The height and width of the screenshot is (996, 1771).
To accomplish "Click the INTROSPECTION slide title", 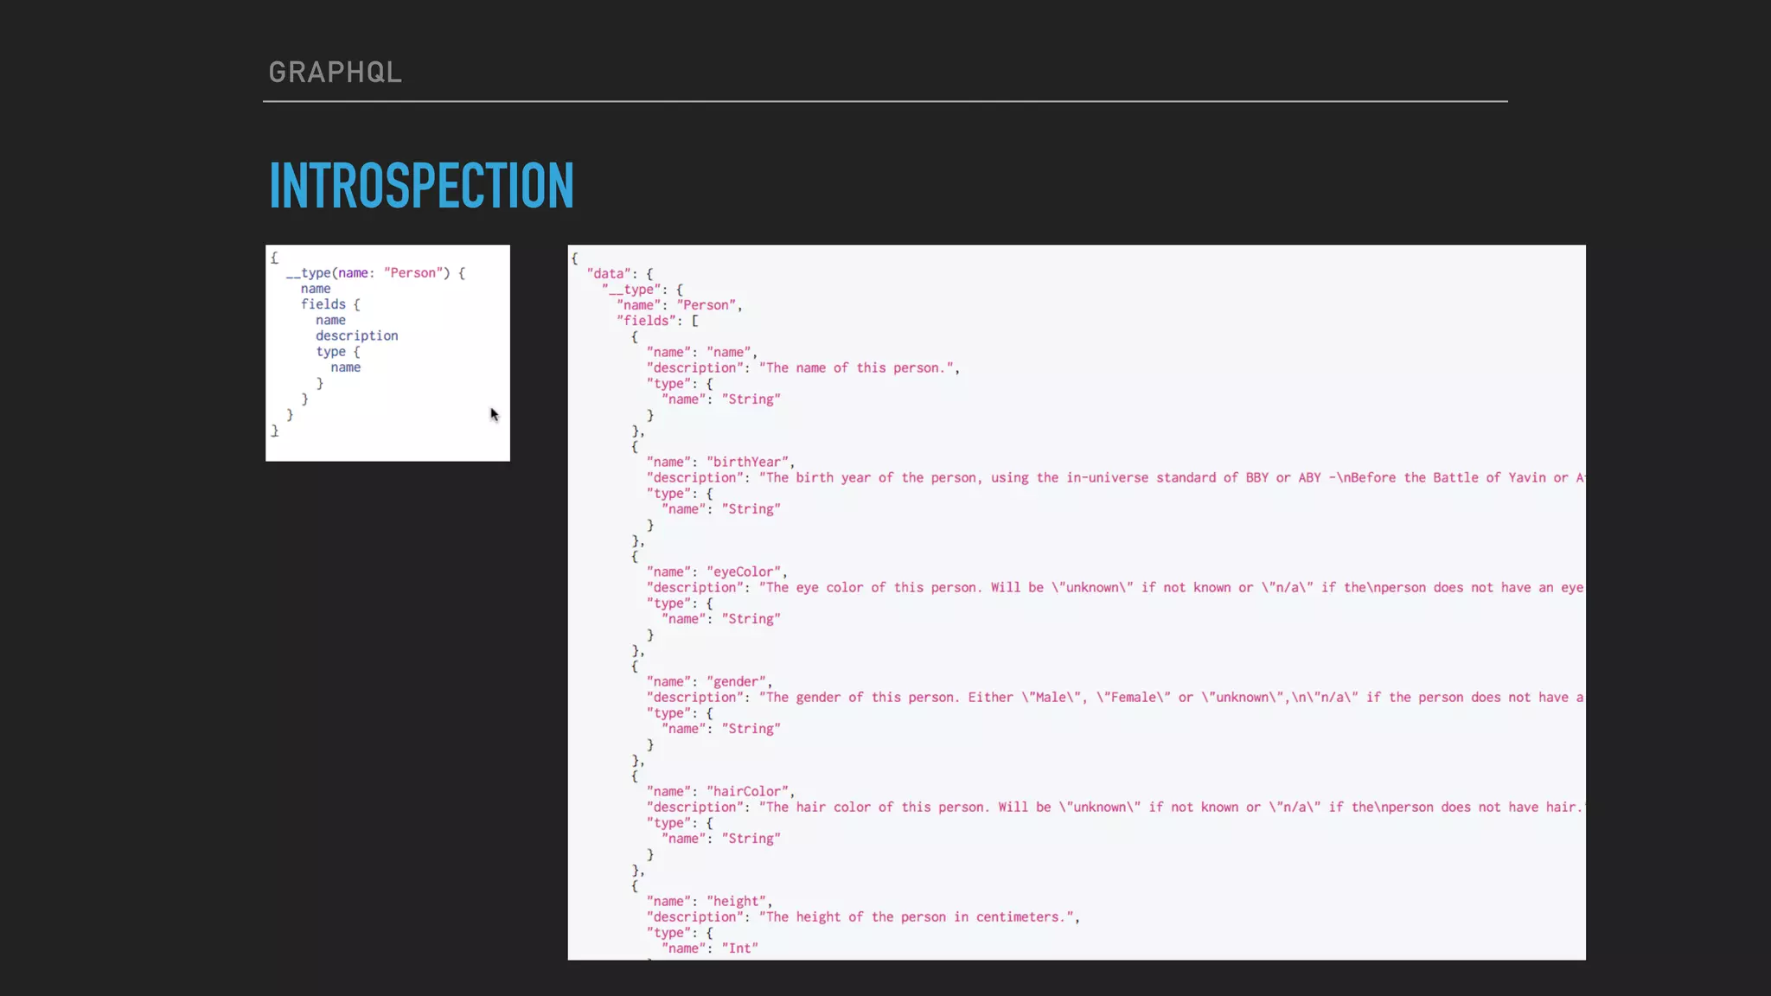I will click(421, 185).
